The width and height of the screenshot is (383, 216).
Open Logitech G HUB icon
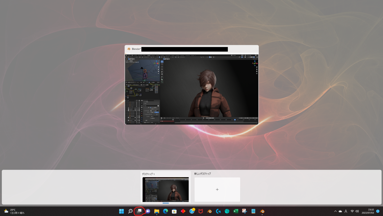(218, 211)
